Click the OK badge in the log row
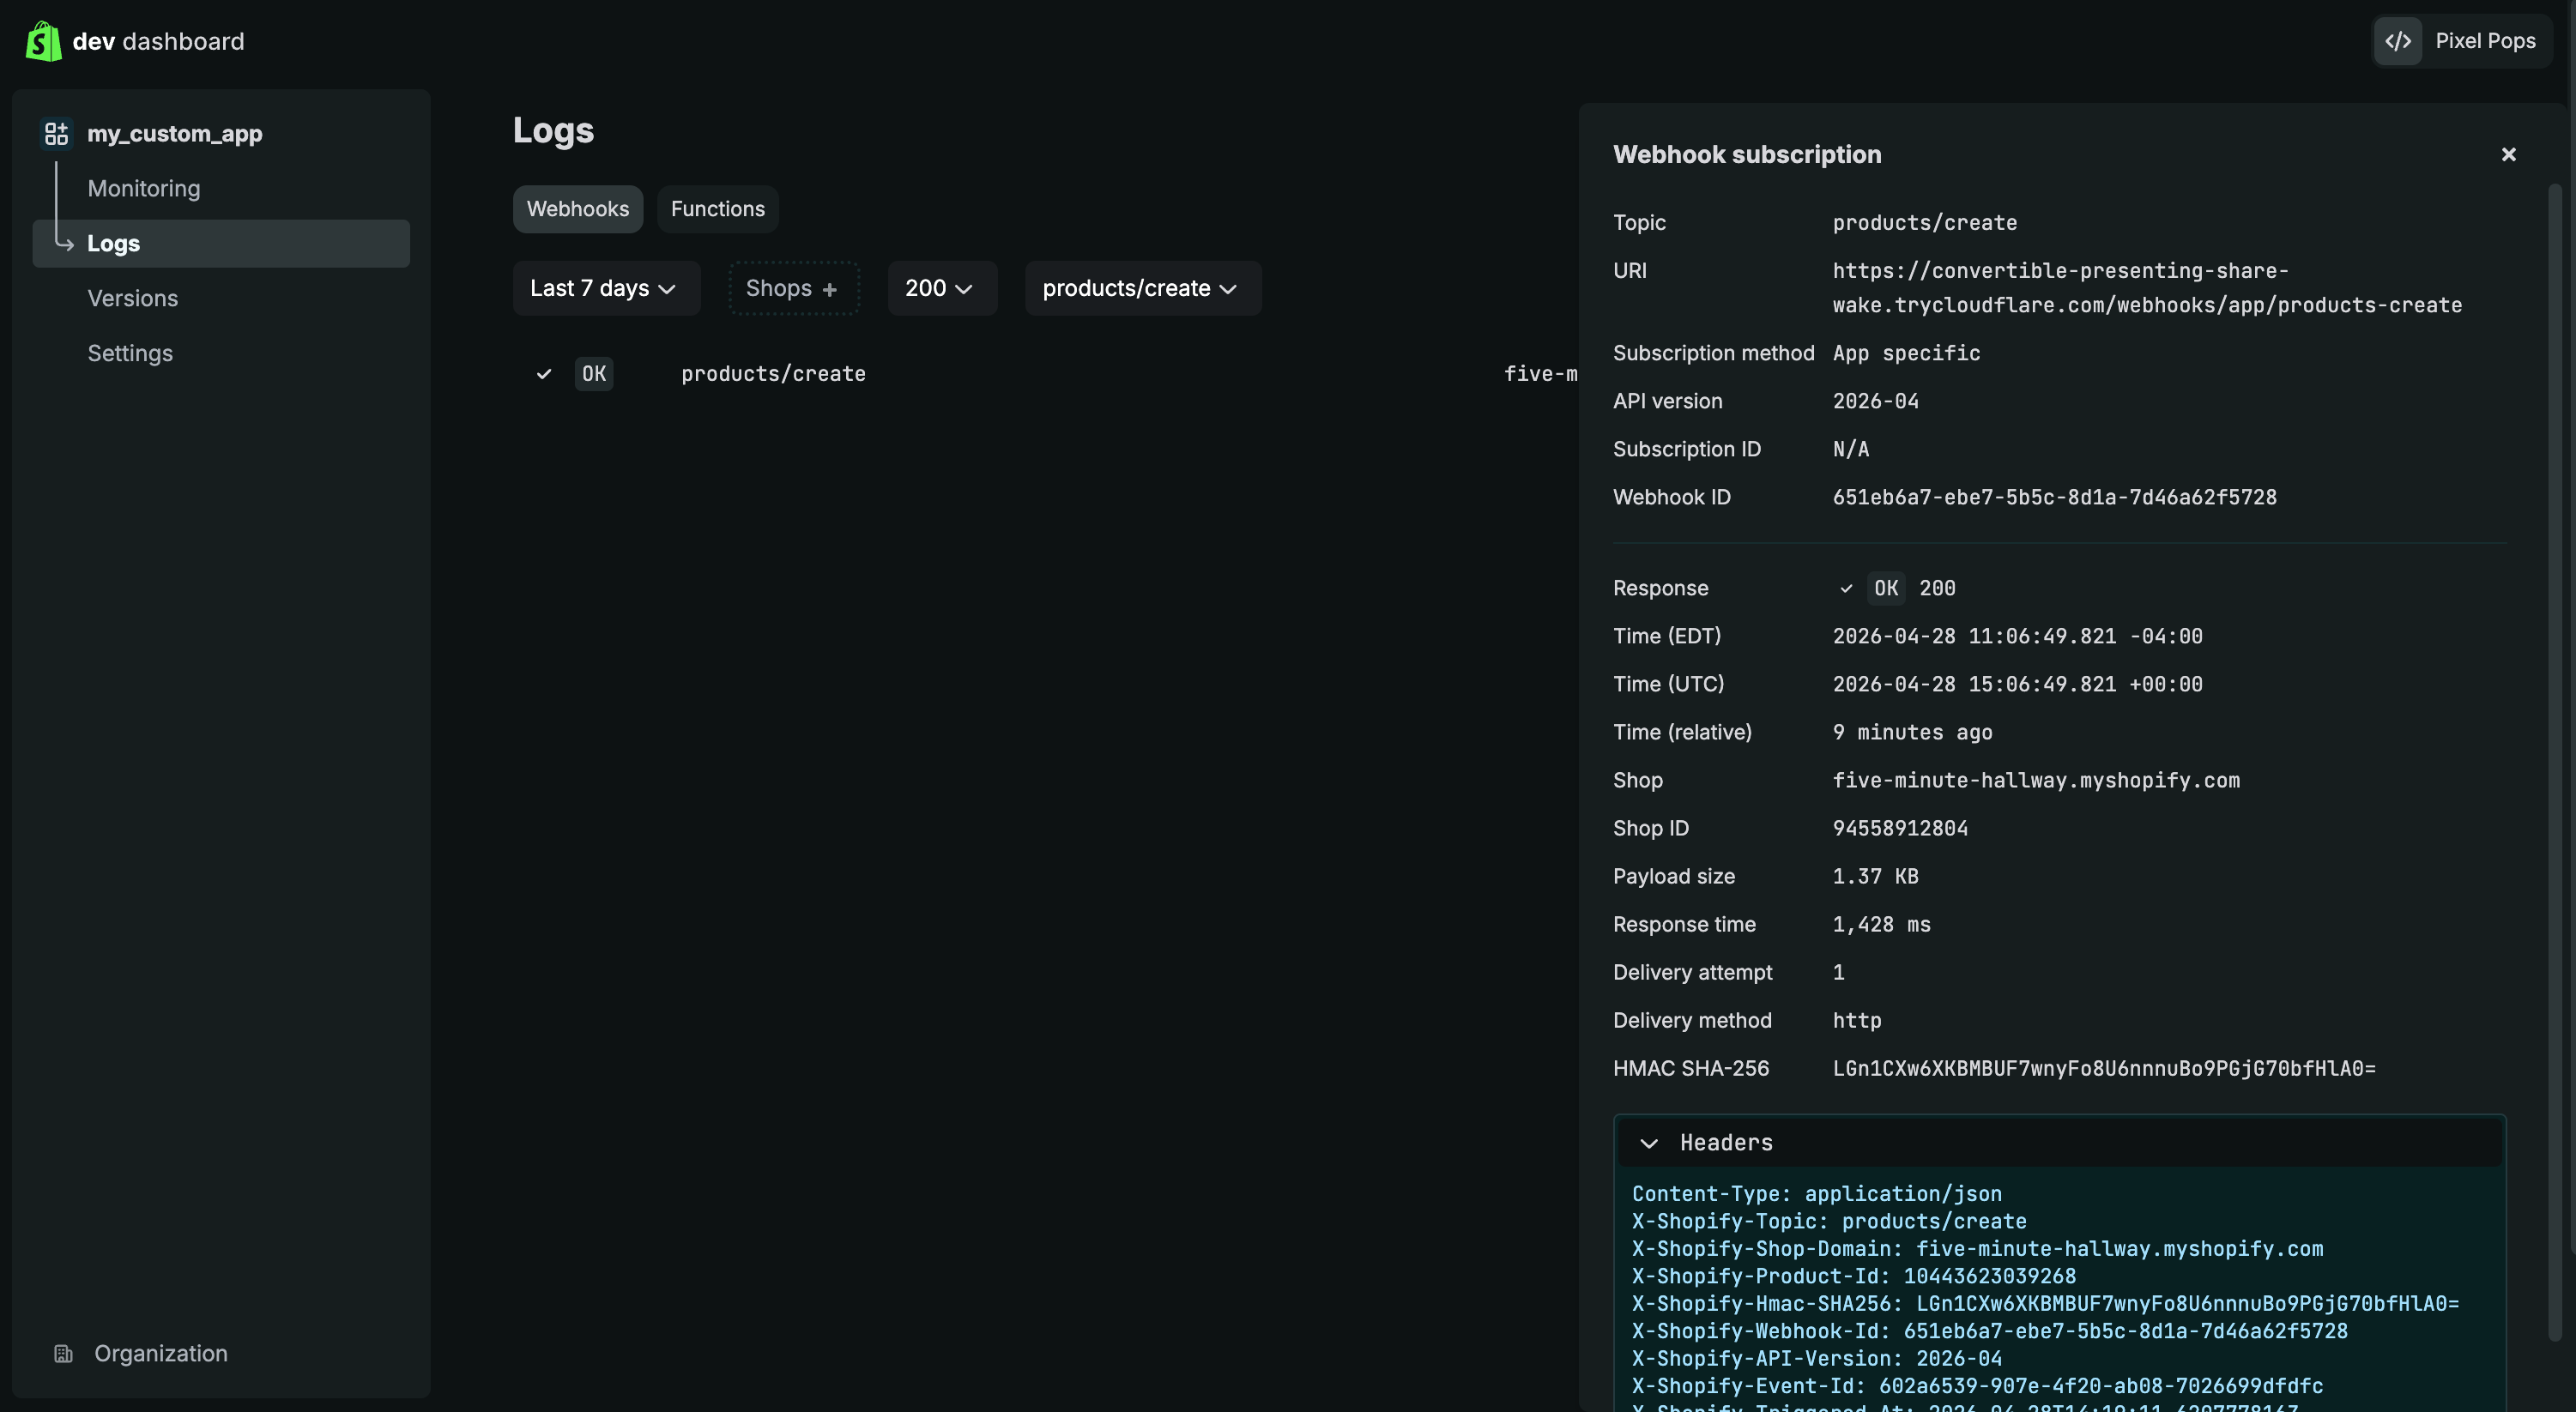This screenshot has height=1412, width=2576. coord(594,374)
